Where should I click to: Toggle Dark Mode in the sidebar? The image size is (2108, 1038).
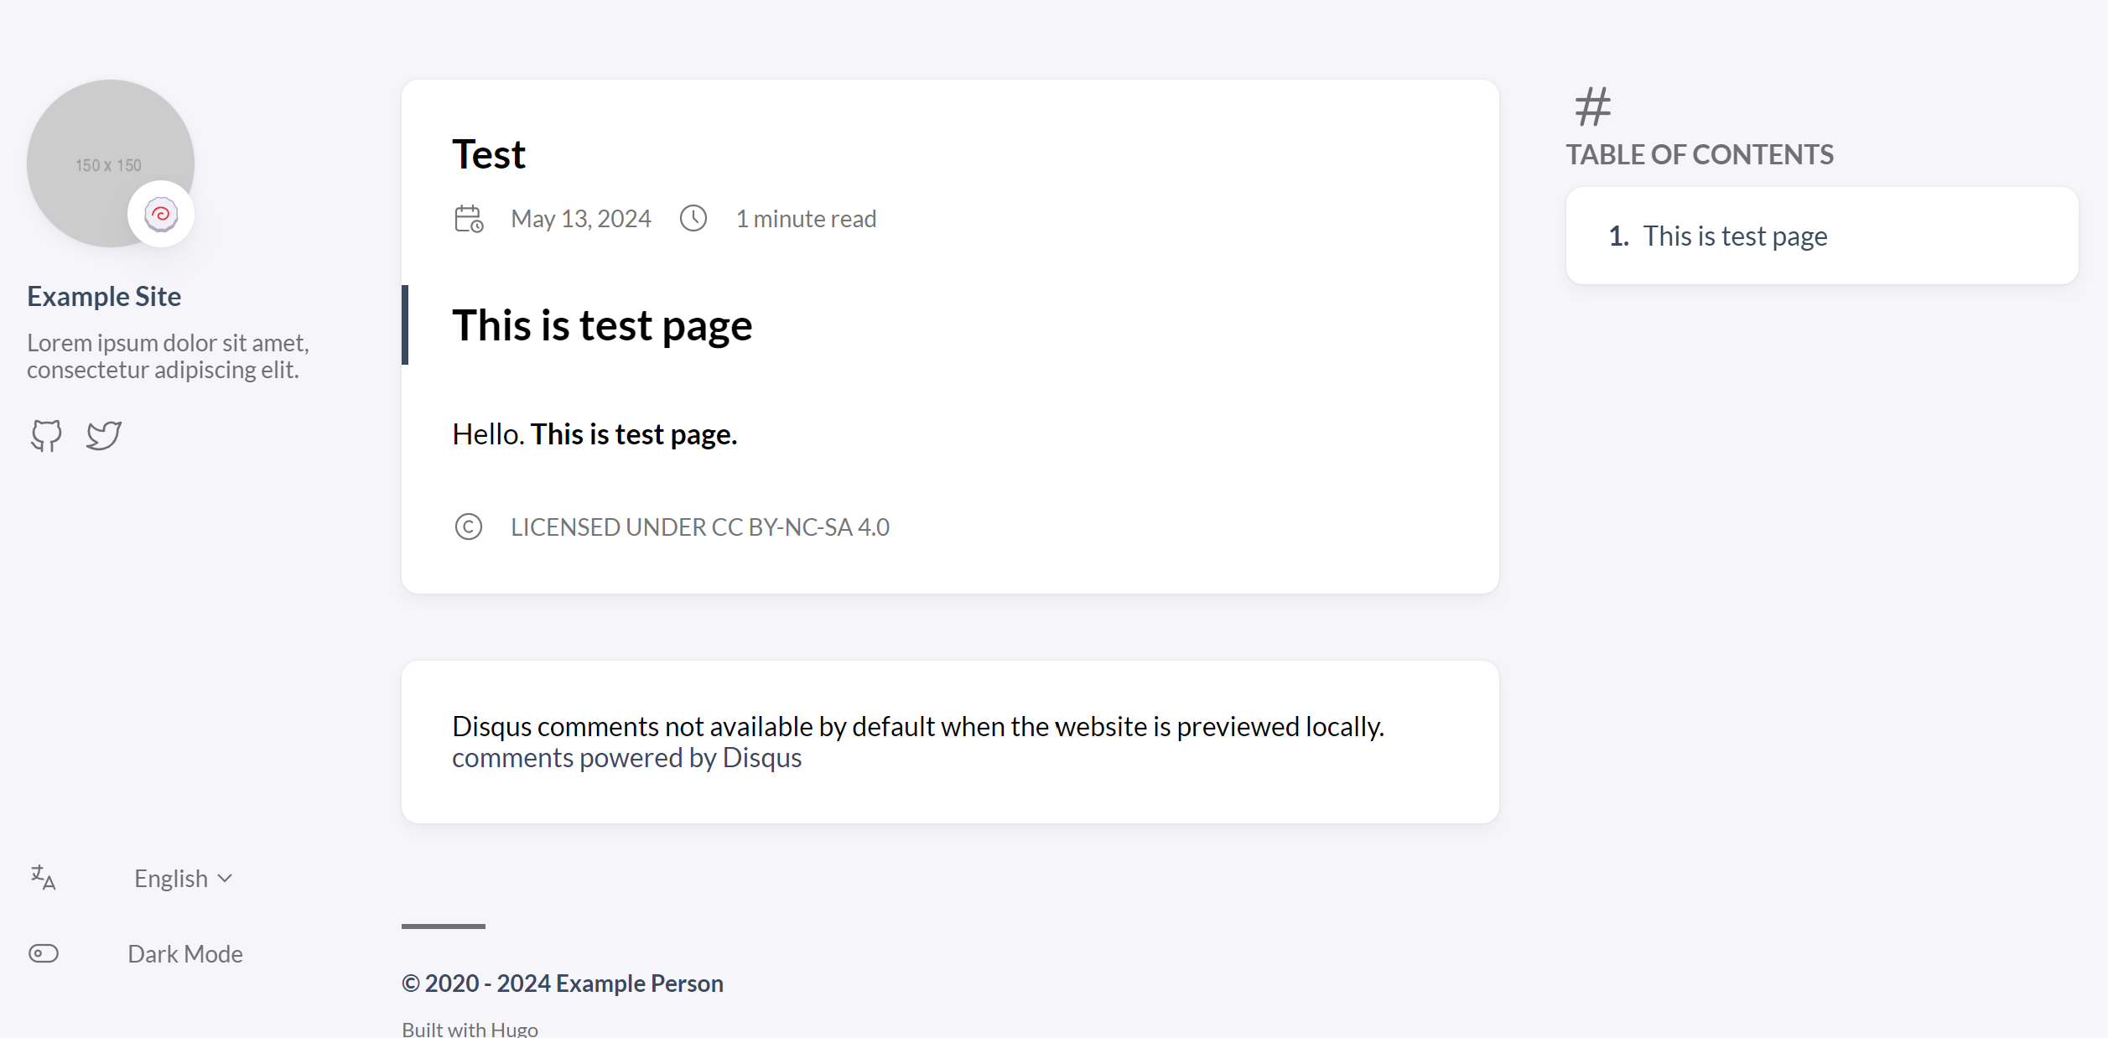(x=184, y=952)
